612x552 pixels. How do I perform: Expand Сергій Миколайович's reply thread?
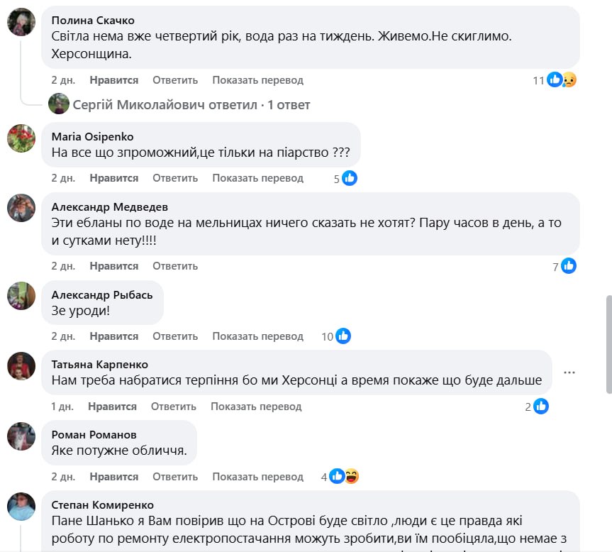click(x=191, y=104)
